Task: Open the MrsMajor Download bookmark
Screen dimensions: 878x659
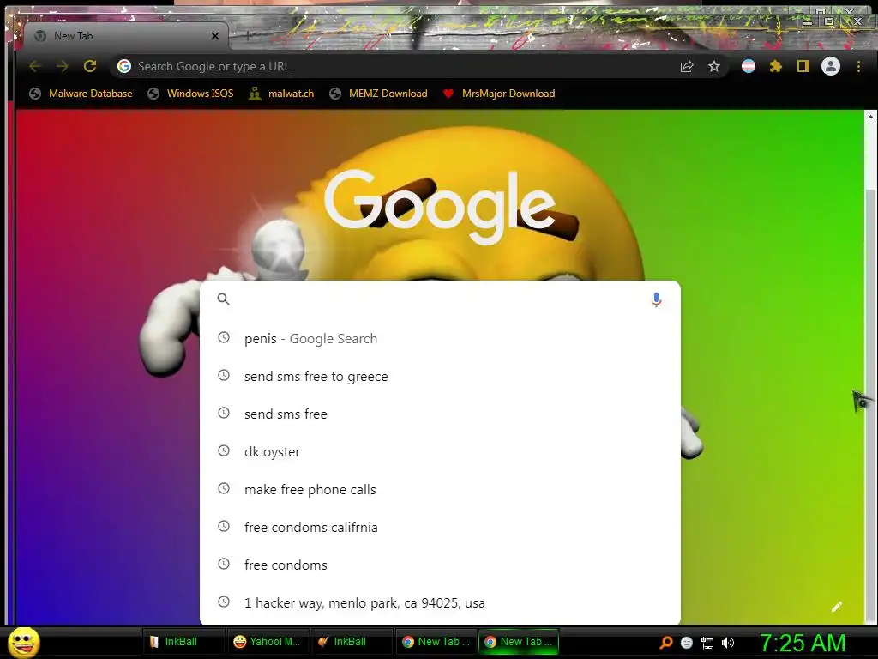Action: pyautogui.click(x=499, y=94)
